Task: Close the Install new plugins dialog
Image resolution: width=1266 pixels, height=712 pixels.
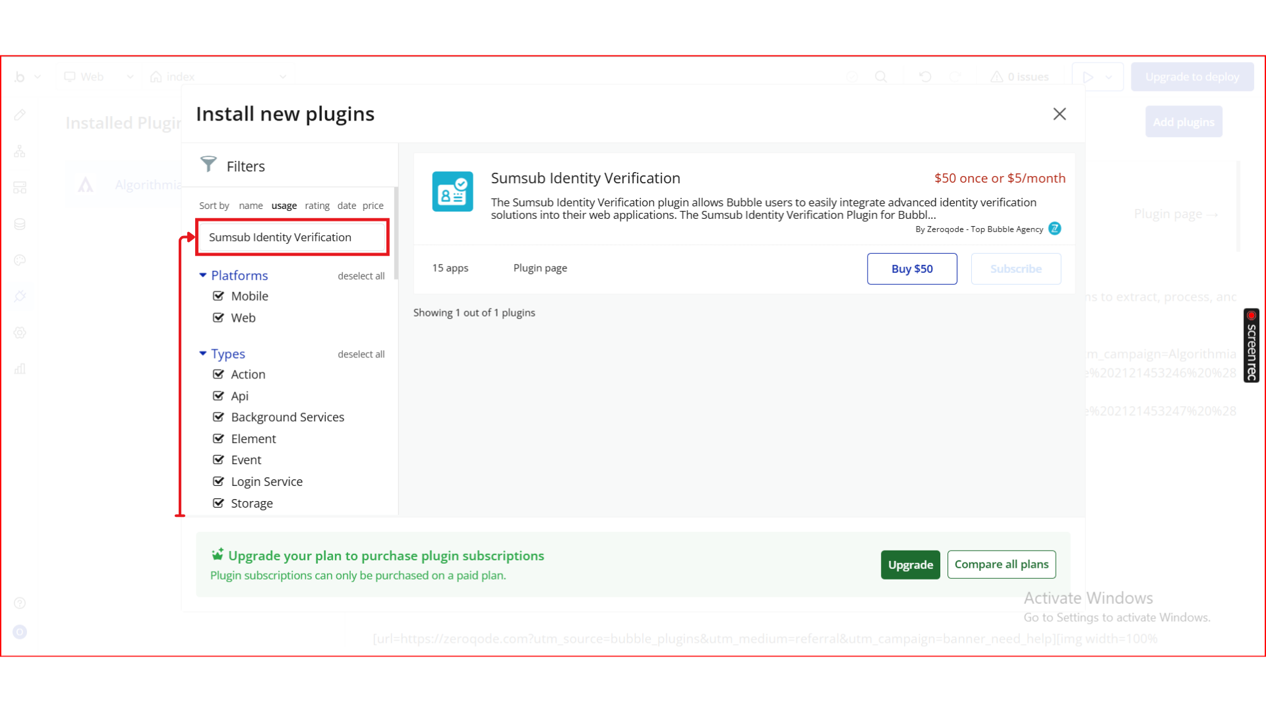Action: (x=1059, y=114)
